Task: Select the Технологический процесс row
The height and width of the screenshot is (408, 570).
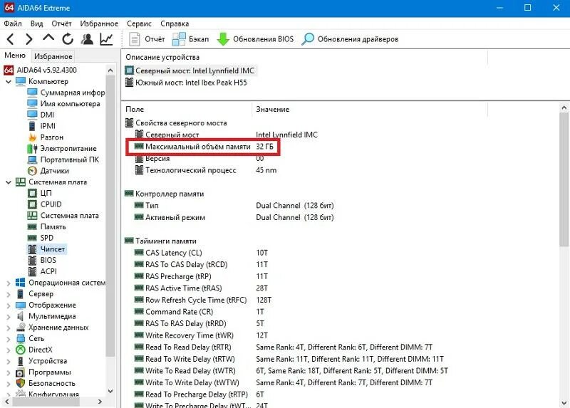Action: [x=205, y=170]
